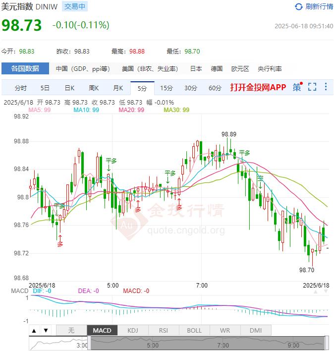Click the black down triangle below the MACD panel
Image resolution: width=335 pixels, height=351 pixels.
(46, 330)
